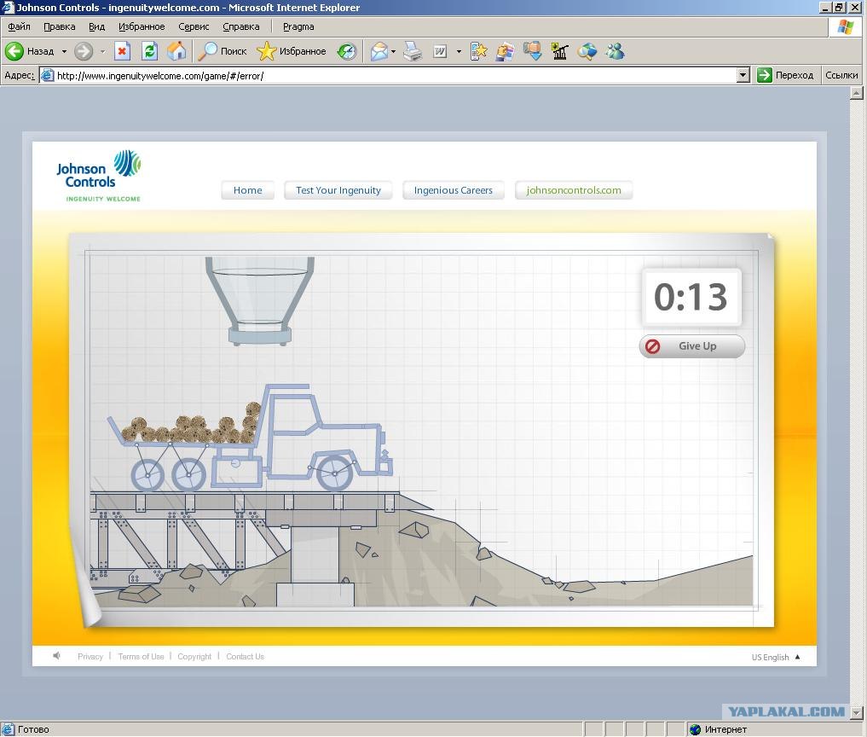Open the Messenger people icon
Screen dimensions: 867x737
tap(615, 51)
